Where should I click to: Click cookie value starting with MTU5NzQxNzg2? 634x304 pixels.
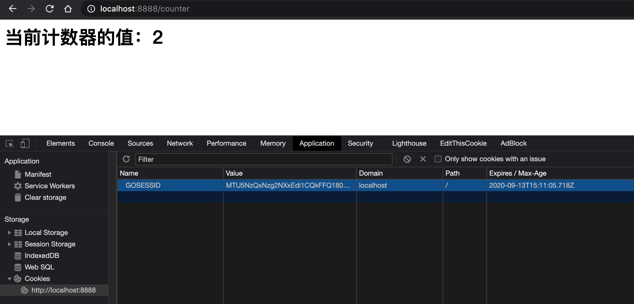pyautogui.click(x=290, y=185)
